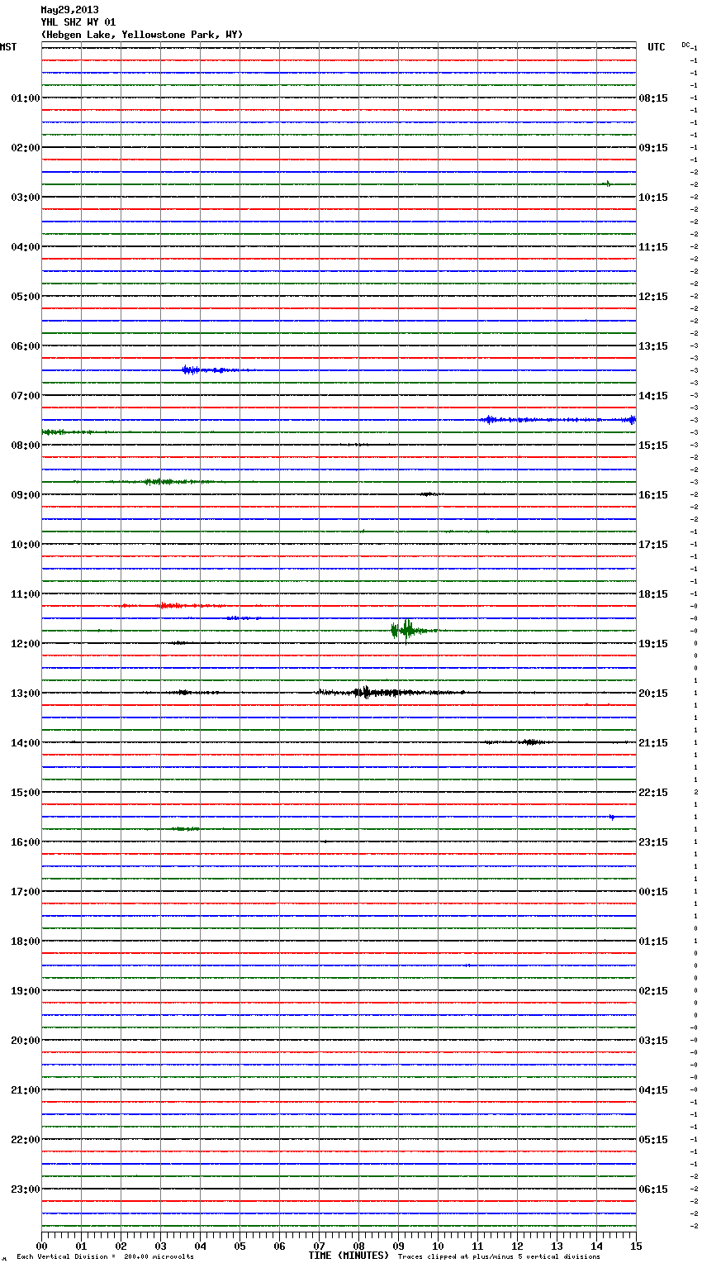
Task: Click the 08:15 UTC row label
Action: point(653,98)
